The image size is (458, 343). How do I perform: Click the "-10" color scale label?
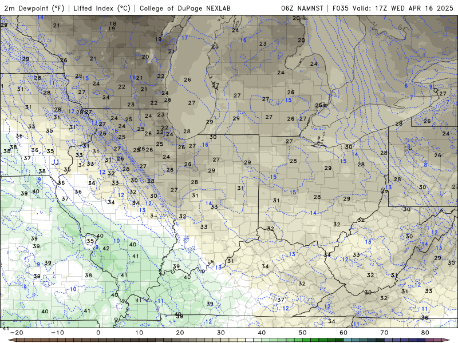tap(58, 333)
